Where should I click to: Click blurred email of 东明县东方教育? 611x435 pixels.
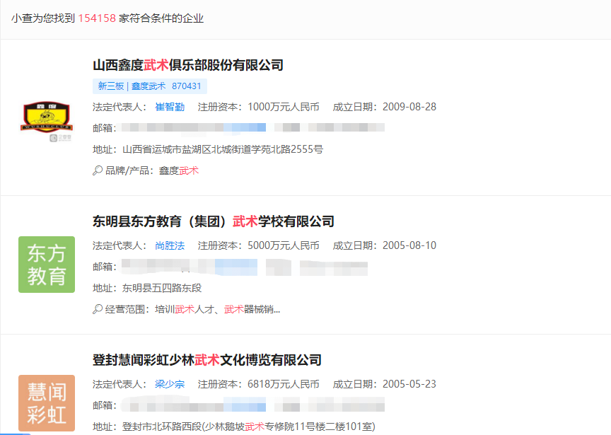(244, 267)
